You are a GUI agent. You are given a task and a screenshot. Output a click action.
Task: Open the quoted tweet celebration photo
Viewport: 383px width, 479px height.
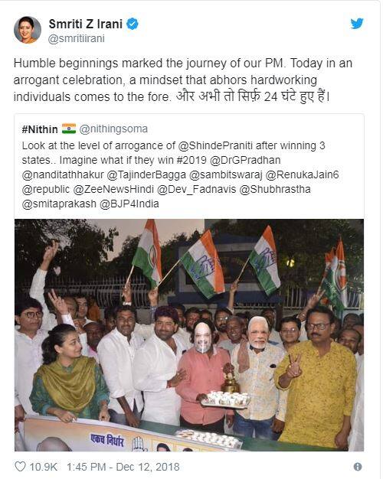[x=189, y=335]
